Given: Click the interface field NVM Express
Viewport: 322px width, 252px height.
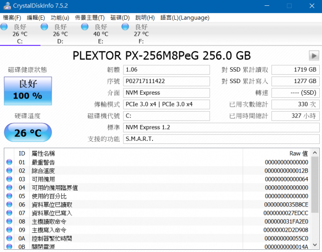Looking at the screenshot, I should tap(166, 93).
